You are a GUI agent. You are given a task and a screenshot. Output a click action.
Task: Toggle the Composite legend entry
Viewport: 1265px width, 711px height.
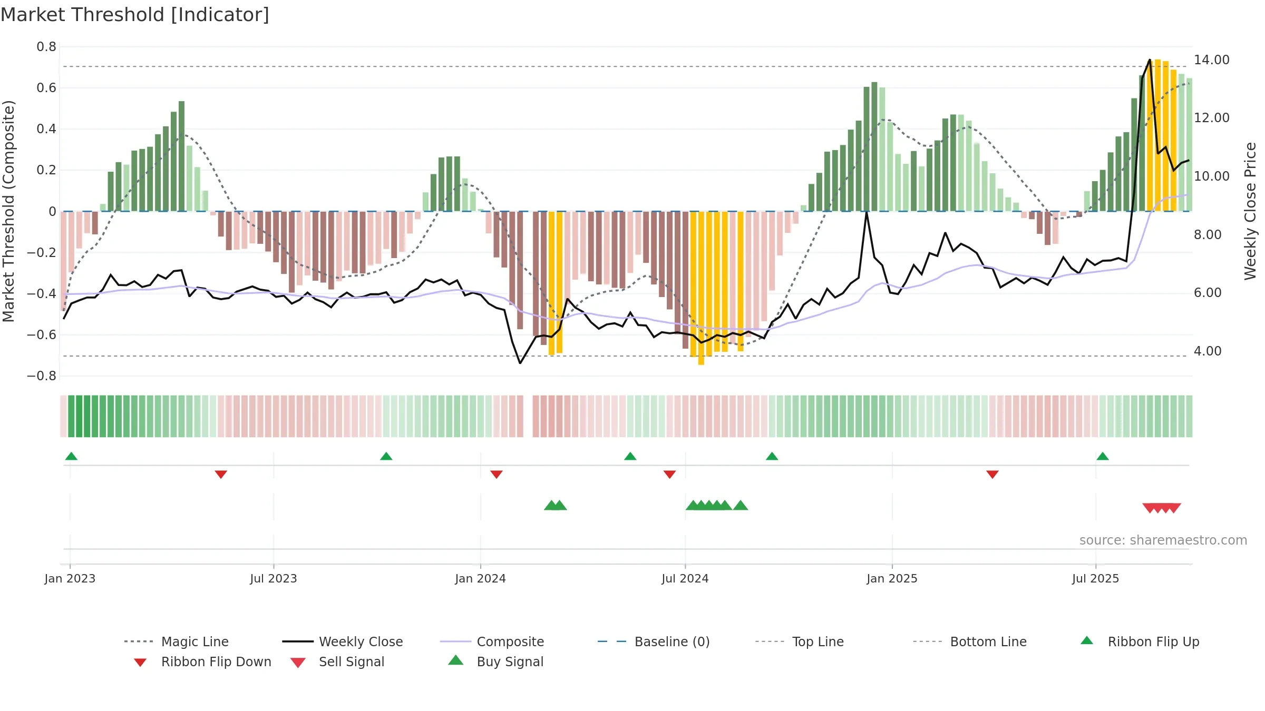[492, 641]
